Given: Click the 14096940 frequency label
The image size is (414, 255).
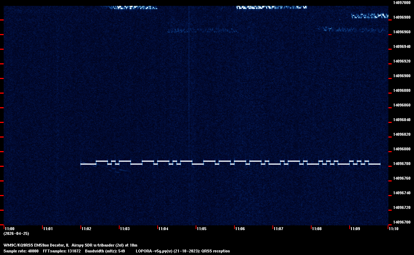Looking at the screenshot, I should (401, 46).
